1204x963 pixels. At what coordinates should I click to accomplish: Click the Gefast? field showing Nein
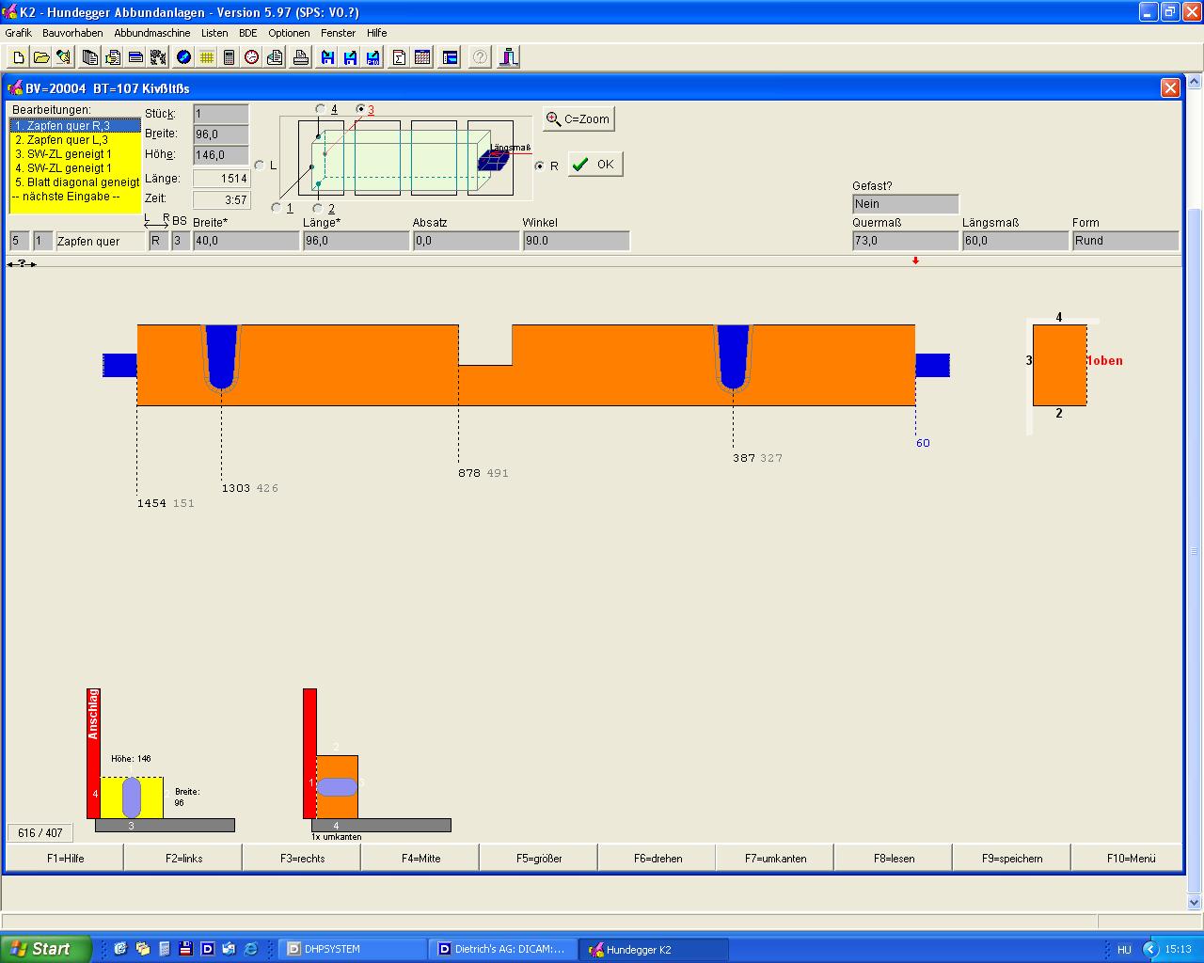(906, 204)
